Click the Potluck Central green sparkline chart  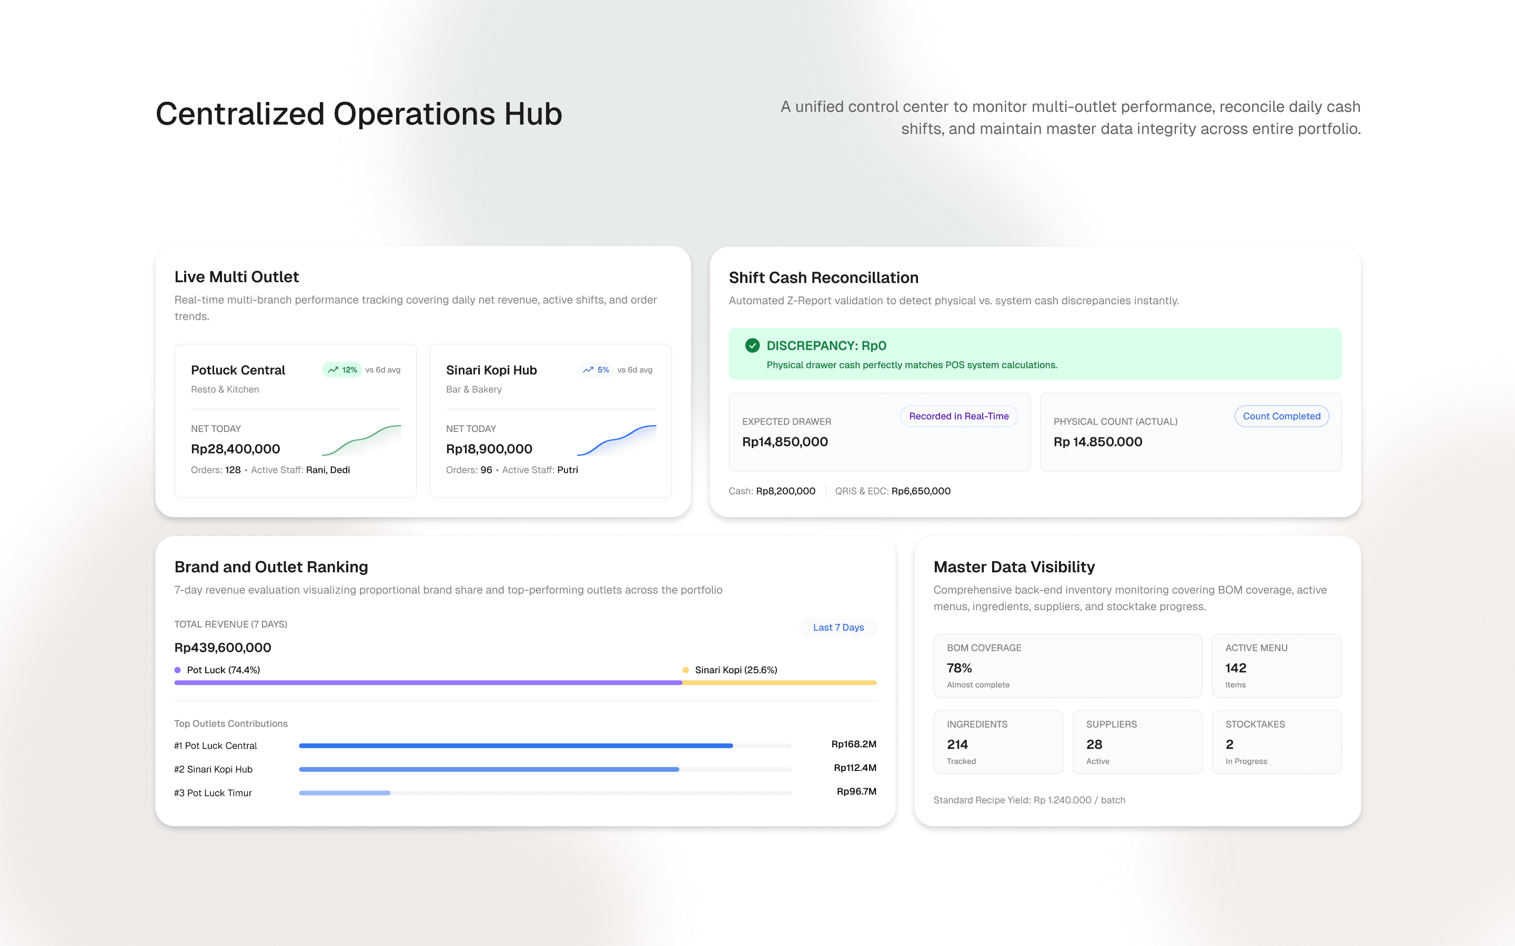(361, 440)
